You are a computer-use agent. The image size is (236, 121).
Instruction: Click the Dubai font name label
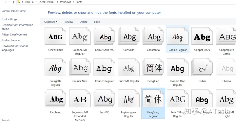pyautogui.click(x=202, y=81)
